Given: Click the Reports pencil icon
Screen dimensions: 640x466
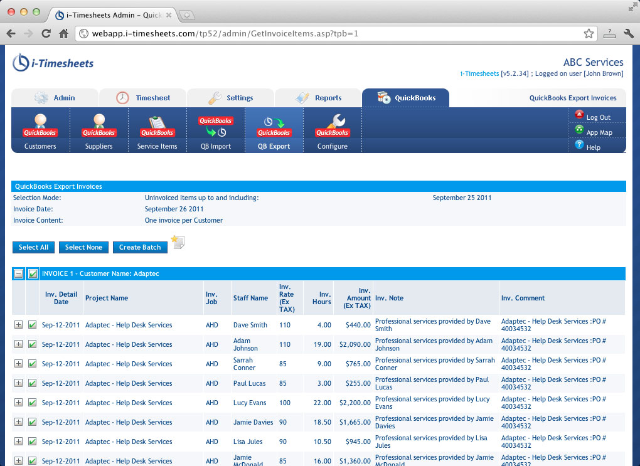Looking at the screenshot, I should [x=302, y=98].
